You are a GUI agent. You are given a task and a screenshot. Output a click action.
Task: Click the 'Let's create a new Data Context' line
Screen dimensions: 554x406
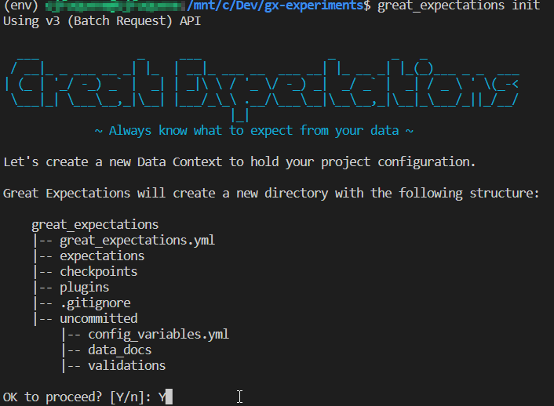coord(239,162)
